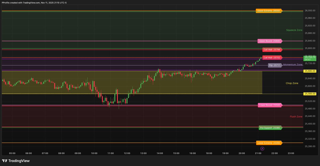Click the yellow 25560.00 price label
The height and width of the screenshot is (166, 320).
(310, 93)
